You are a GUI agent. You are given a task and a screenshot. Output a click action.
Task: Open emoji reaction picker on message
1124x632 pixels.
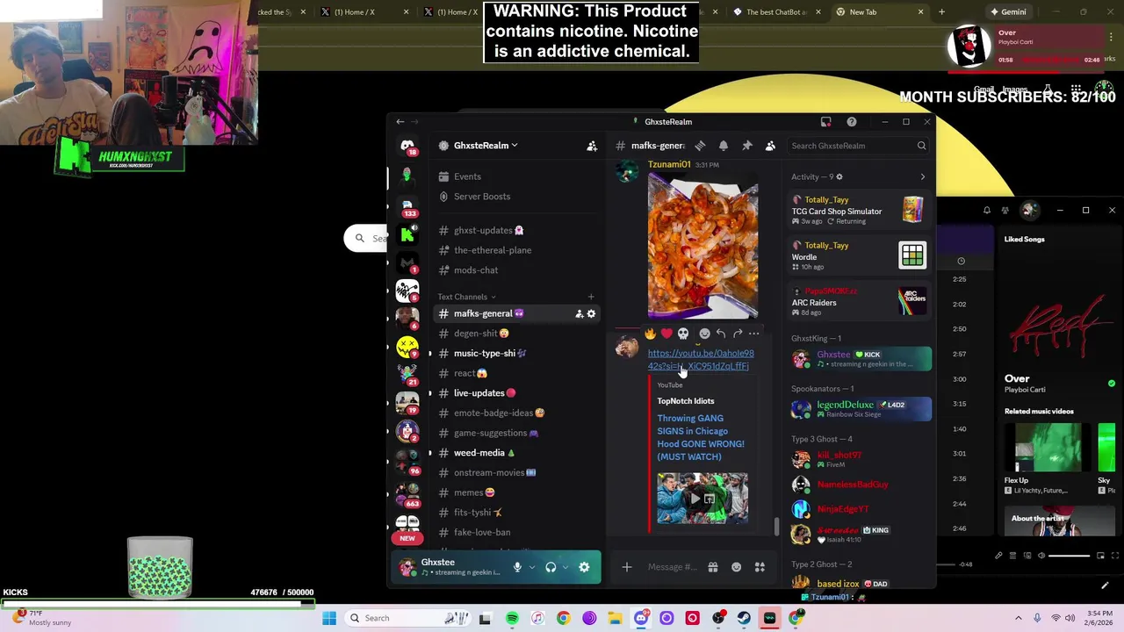coord(704,334)
